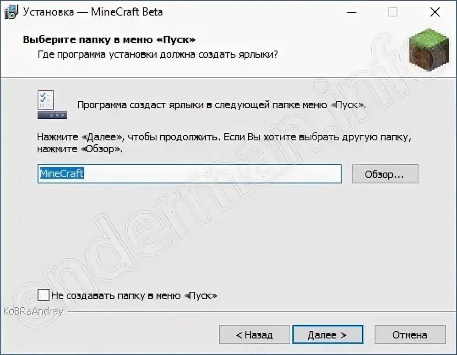Image resolution: width=457 pixels, height=355 pixels.
Task: Click the «Нажмите Далее, чтобы продолжить» instruction text
Action: coord(224,143)
